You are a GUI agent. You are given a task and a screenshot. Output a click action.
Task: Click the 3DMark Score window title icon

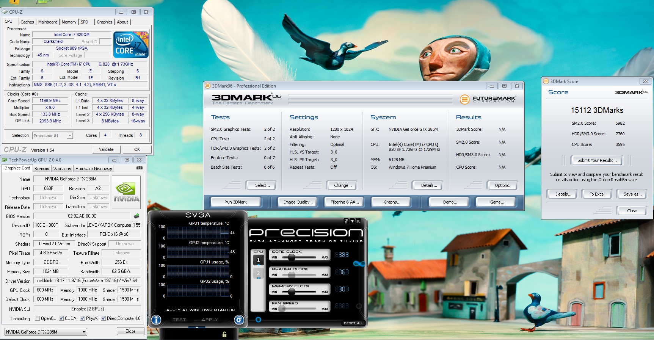pos(546,81)
